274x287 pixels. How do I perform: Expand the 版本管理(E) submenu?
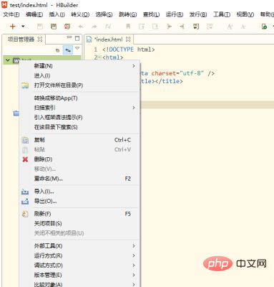coord(79,275)
